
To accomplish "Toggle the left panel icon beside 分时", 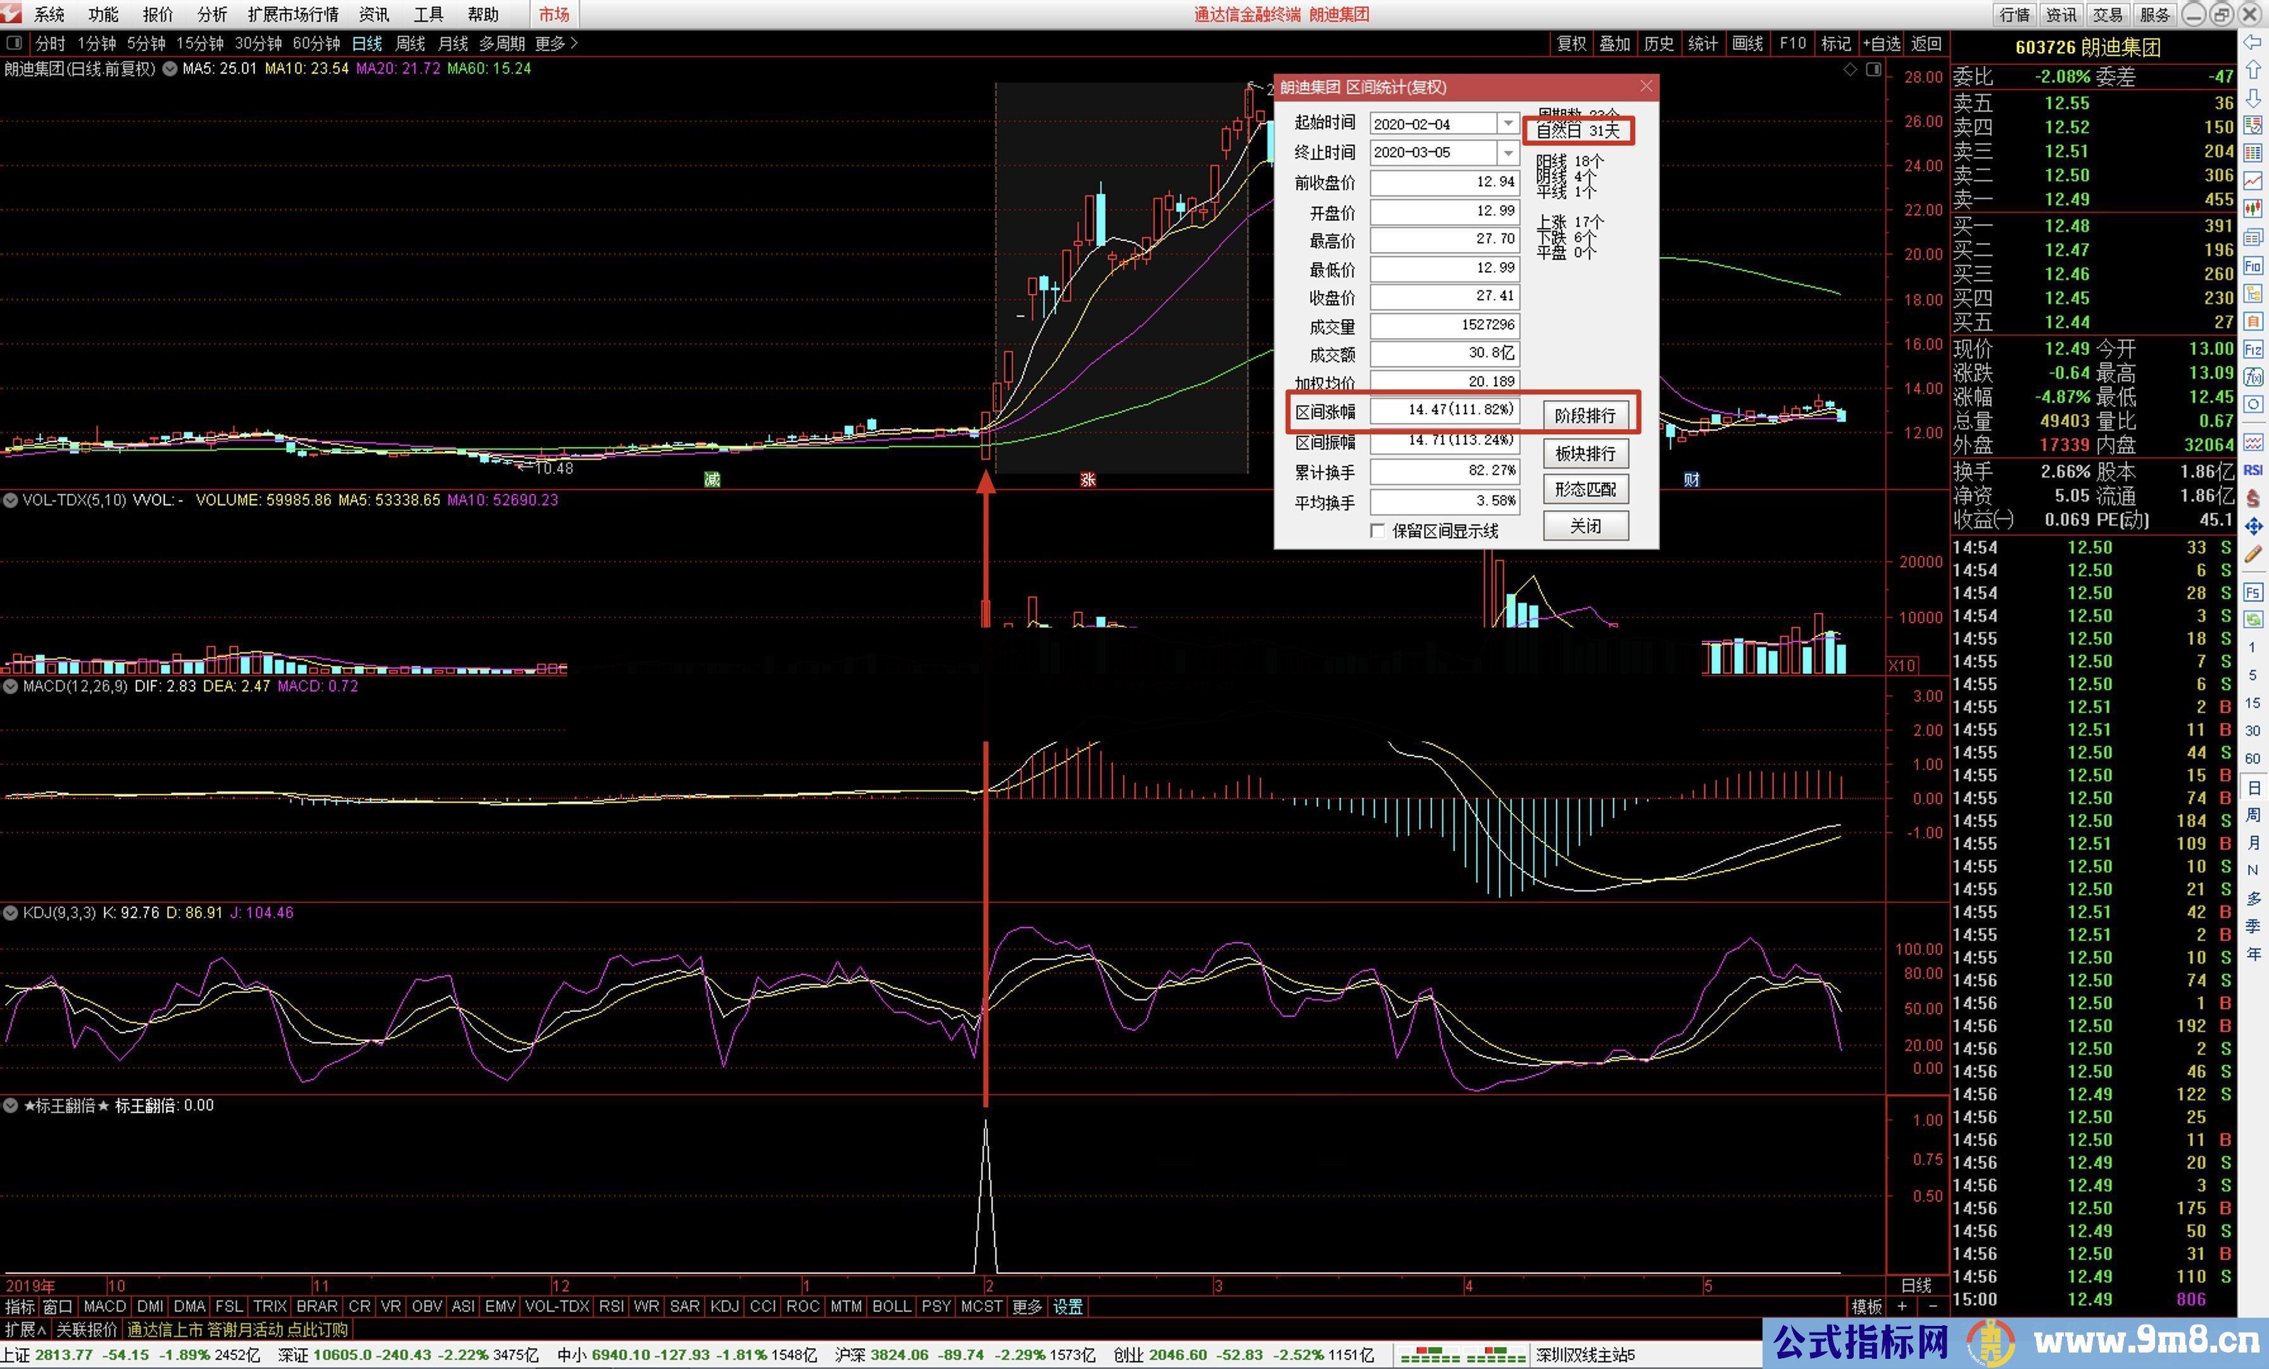I will (14, 43).
